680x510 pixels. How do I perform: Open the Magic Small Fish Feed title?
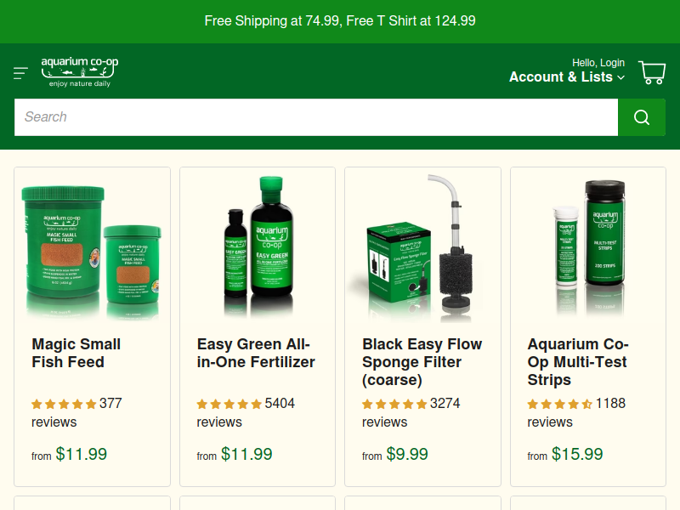click(76, 353)
